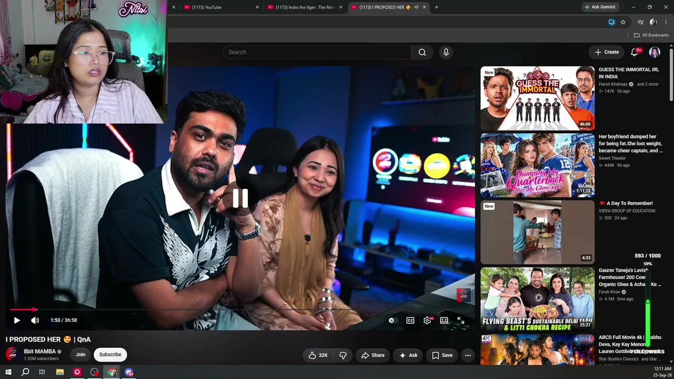The image size is (674, 379).
Task: Open GUESS THE IMMORTAL video thumbnail
Action: click(x=537, y=98)
